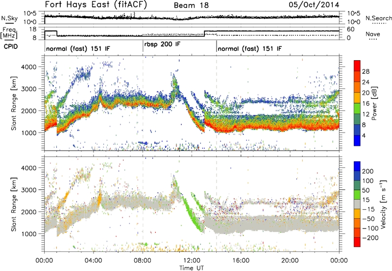Click the blue bottom of power color bar

357,140
